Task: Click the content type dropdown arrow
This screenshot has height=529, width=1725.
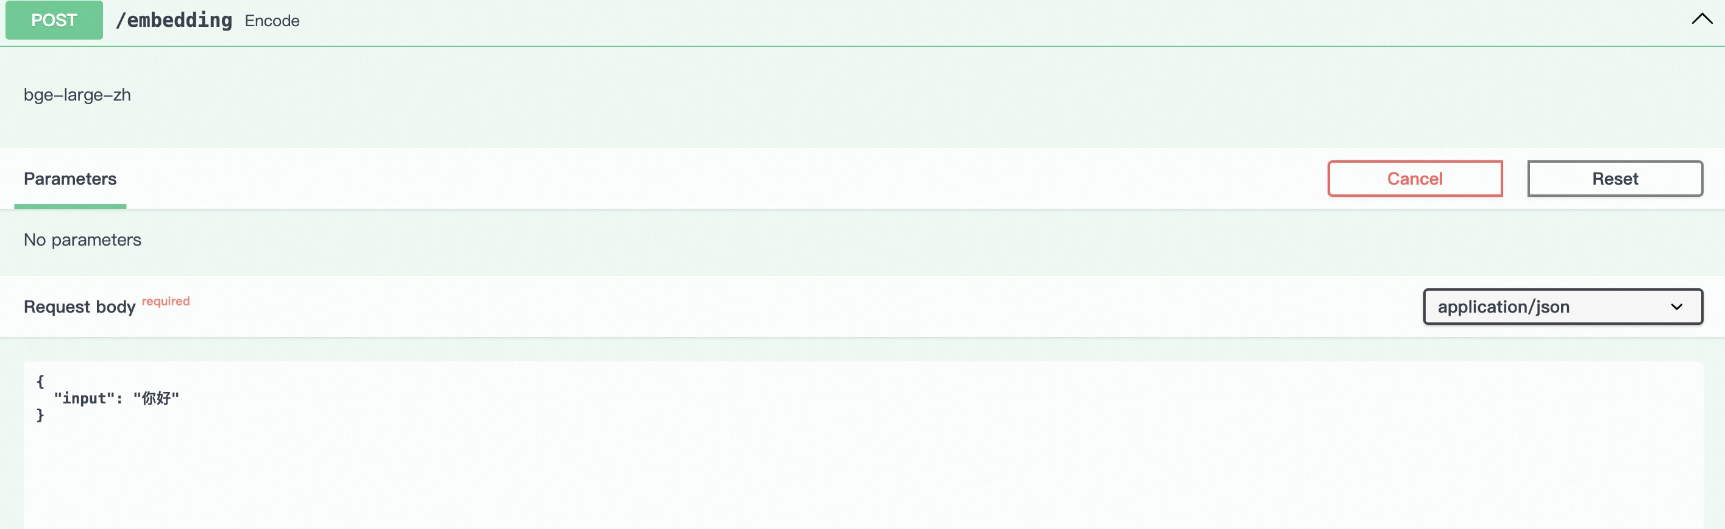Action: pyautogui.click(x=1676, y=307)
